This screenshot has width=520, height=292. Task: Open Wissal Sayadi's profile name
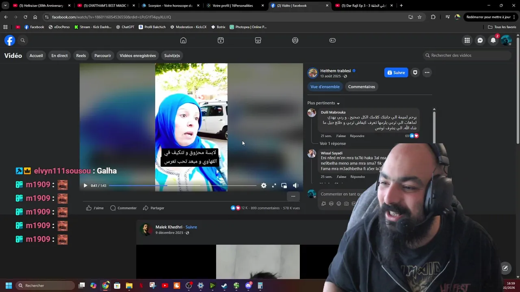coord(331,153)
